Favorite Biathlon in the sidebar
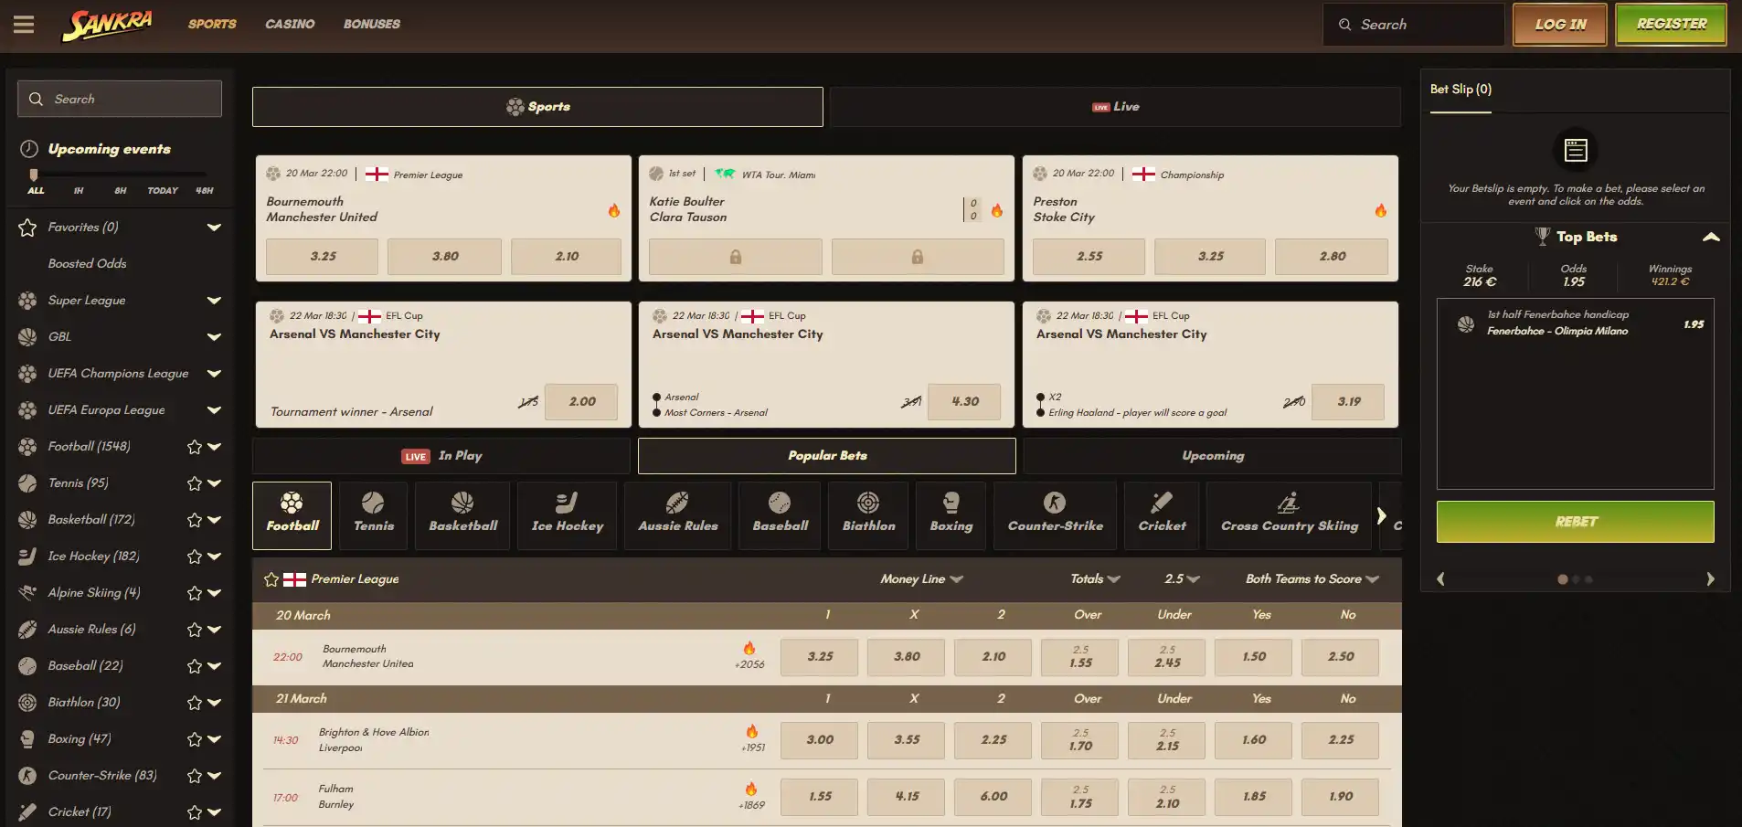 (x=195, y=703)
